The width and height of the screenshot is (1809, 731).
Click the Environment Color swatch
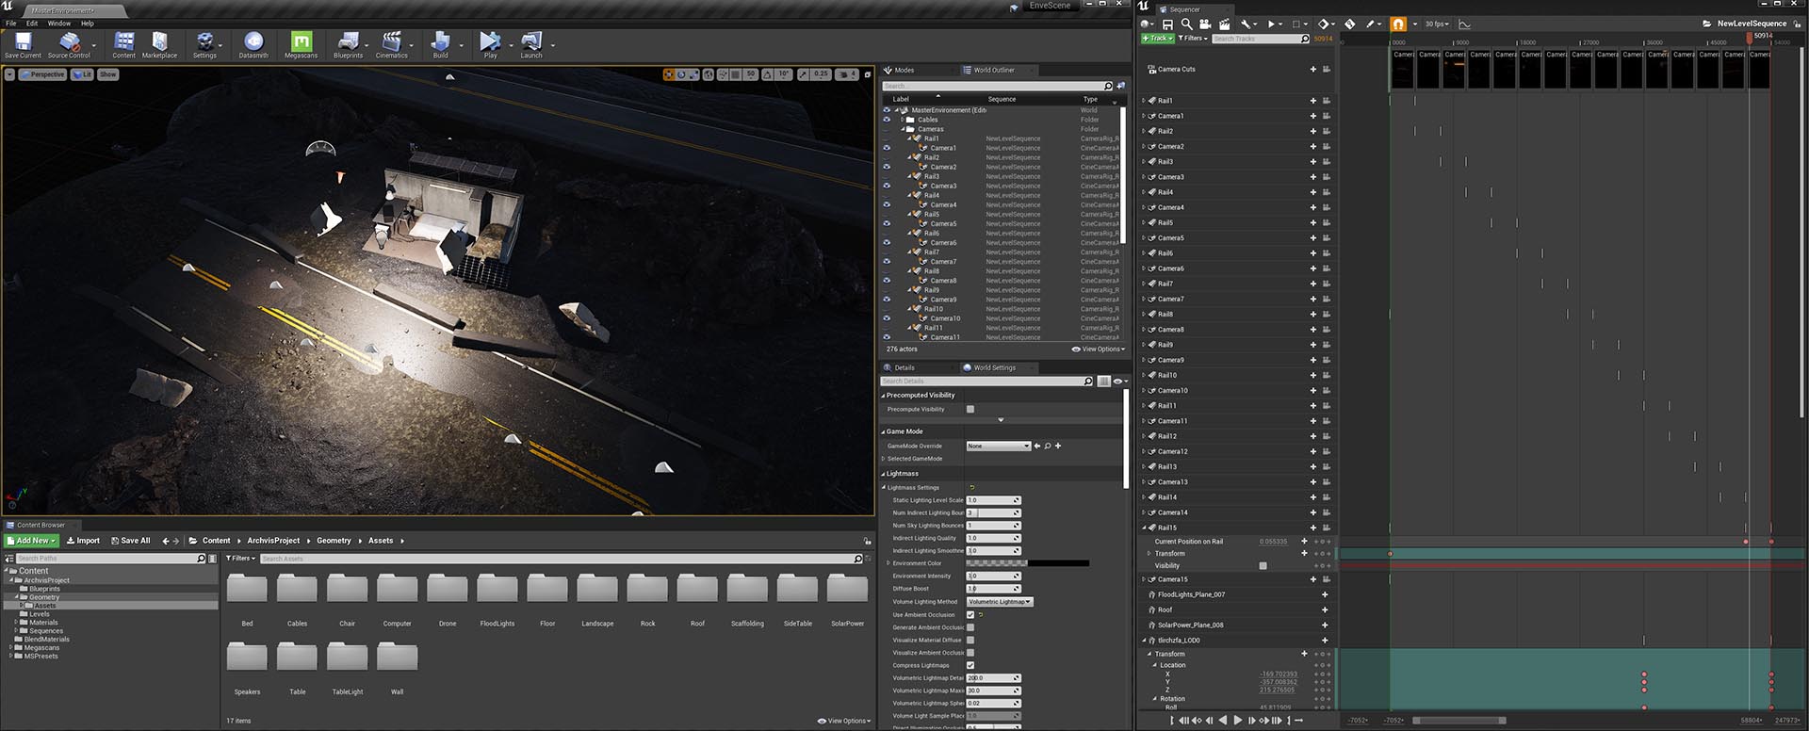pos(1027,563)
